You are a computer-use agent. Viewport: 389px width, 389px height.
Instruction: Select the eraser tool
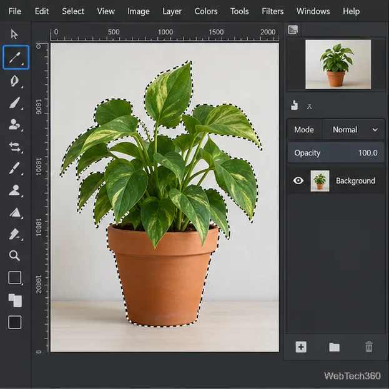point(15,234)
